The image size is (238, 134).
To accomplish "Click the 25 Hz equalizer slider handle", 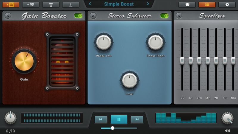I will coord(182,61).
